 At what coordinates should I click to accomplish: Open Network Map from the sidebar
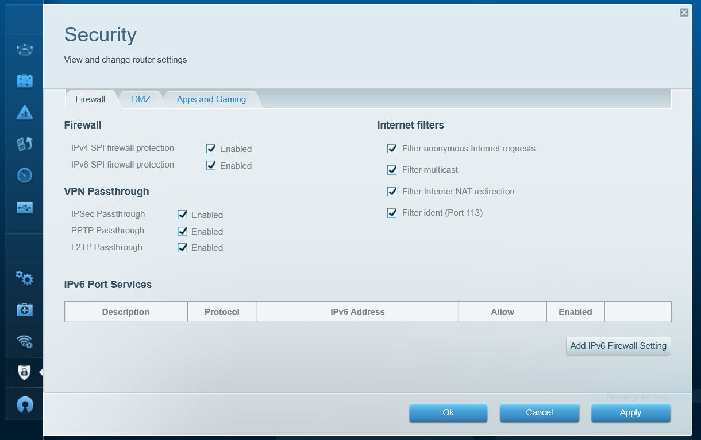(24, 50)
